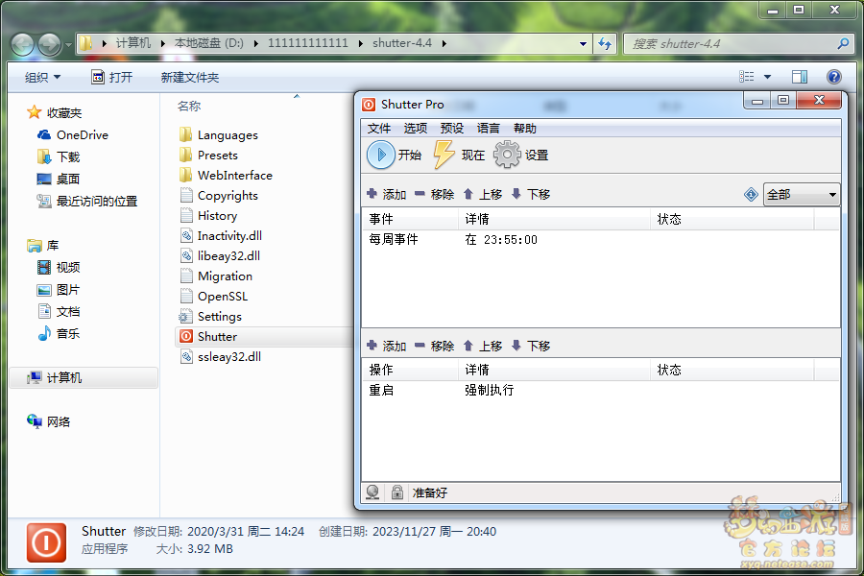864x576 pixels.
Task: Click Explorer's Back navigation arrow
Action: pos(23,44)
